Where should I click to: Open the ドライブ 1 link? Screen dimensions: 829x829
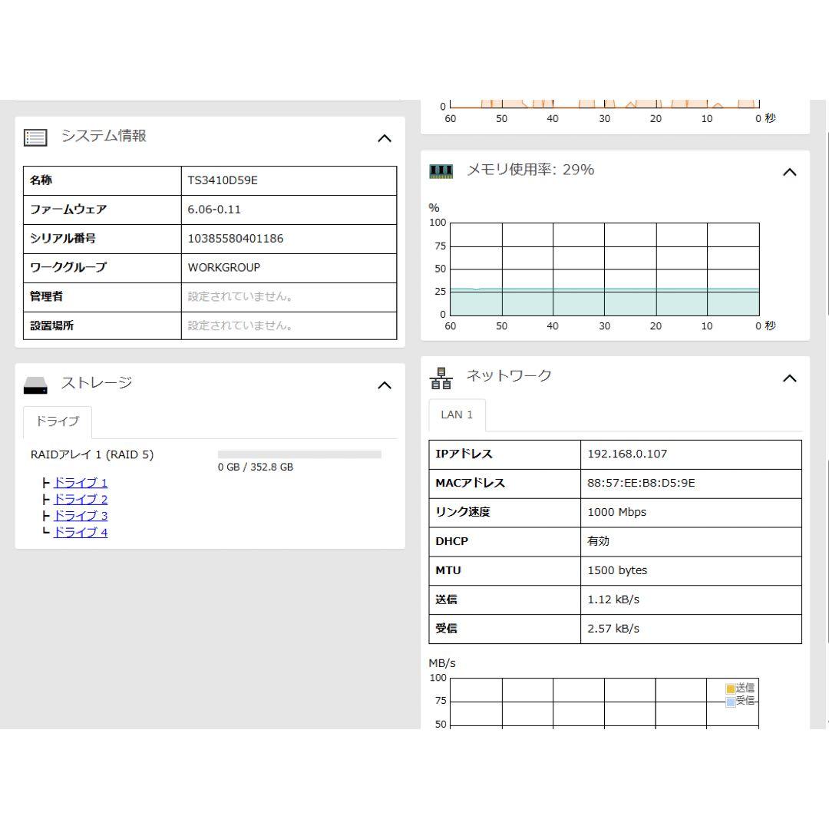(80, 483)
